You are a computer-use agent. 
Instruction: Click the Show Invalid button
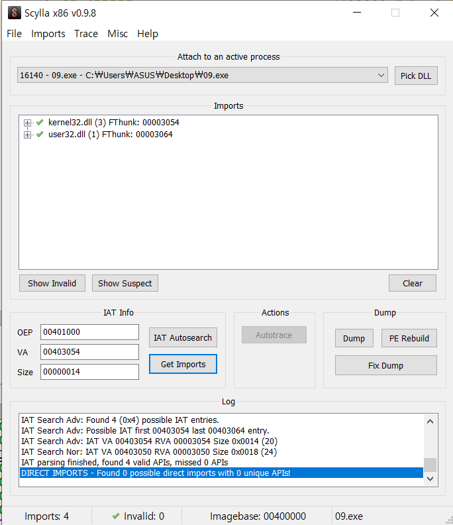(52, 283)
